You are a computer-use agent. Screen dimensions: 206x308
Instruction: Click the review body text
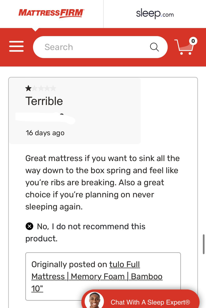point(102,182)
